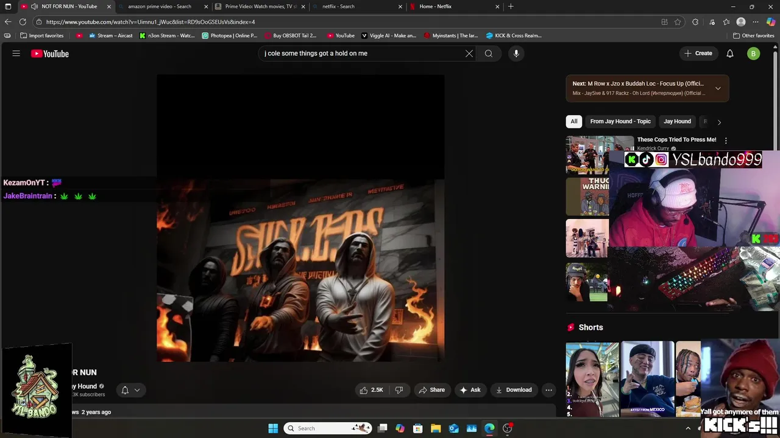Select the Jay Hound filter chip

coord(677,121)
